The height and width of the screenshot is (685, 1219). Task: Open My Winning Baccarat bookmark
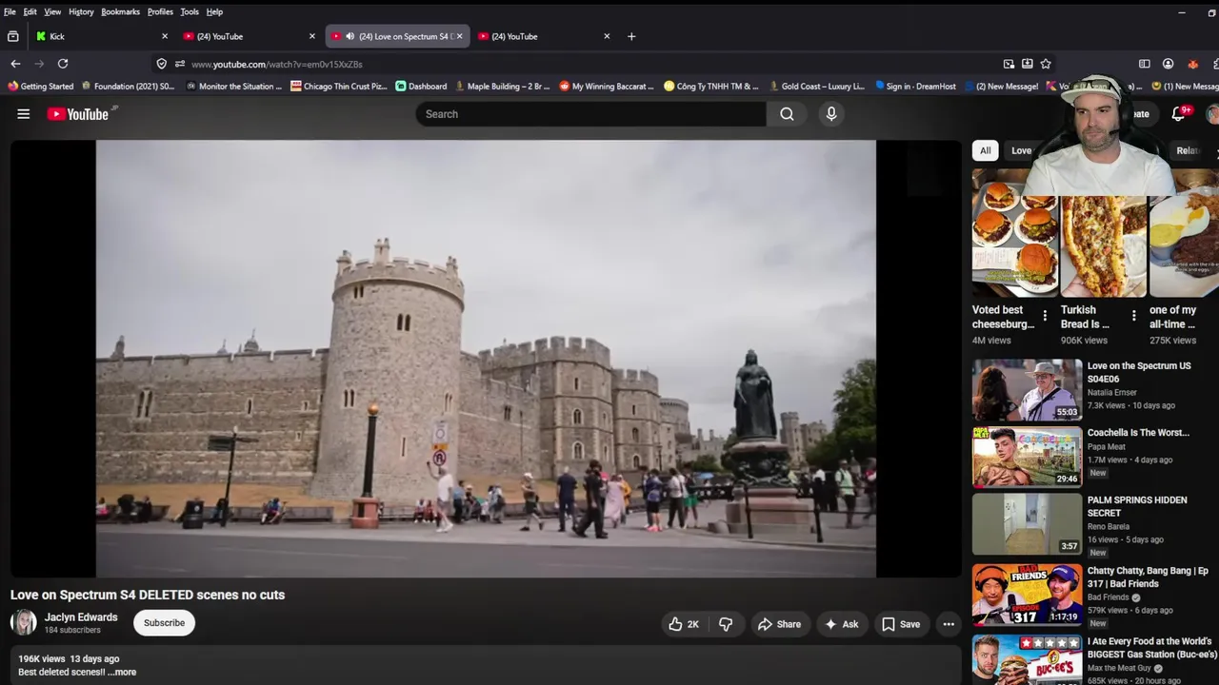coord(607,86)
